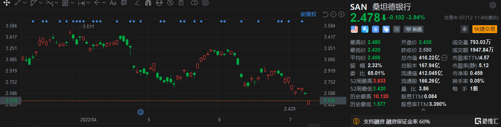Click the gray note icon
501x127 pixels.
coord(397,29)
